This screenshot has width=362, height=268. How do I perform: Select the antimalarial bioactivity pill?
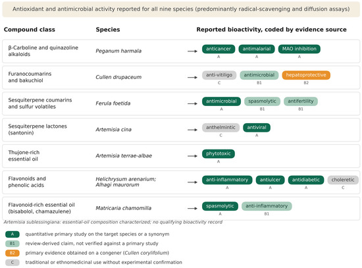pyautogui.click(x=257, y=49)
